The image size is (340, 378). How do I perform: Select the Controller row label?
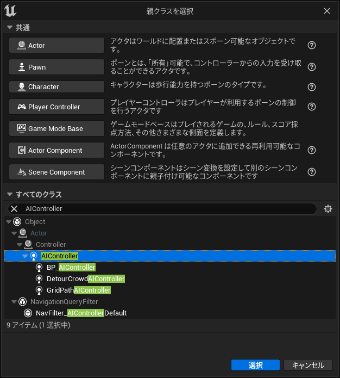click(x=51, y=244)
